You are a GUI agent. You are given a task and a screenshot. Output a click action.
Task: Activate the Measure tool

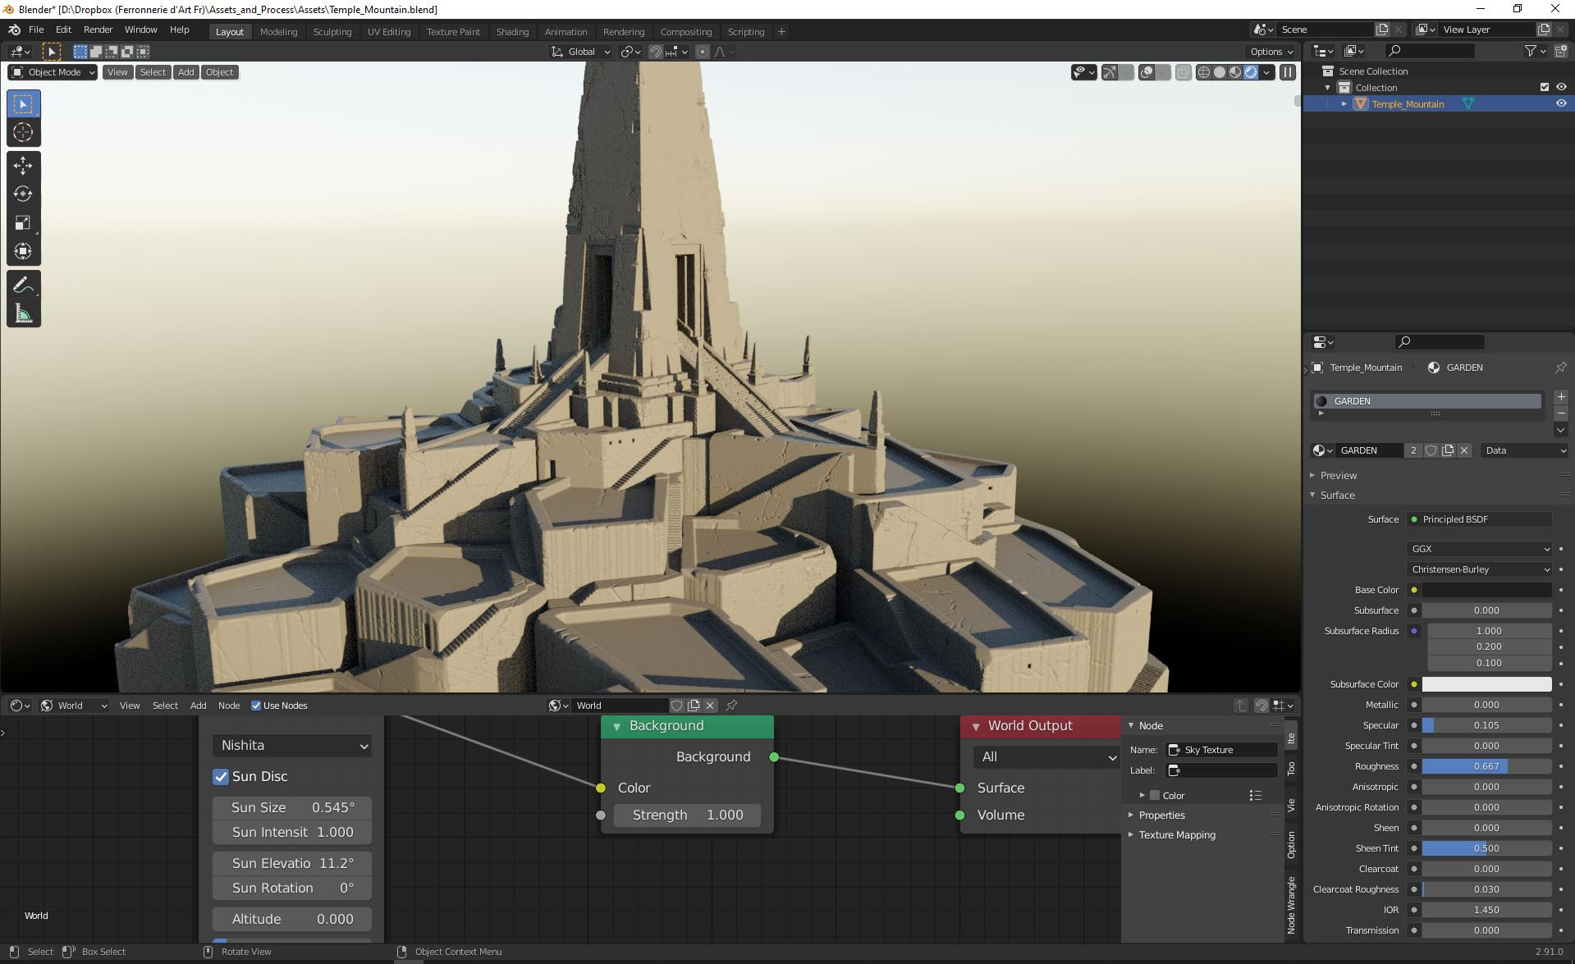point(23,314)
